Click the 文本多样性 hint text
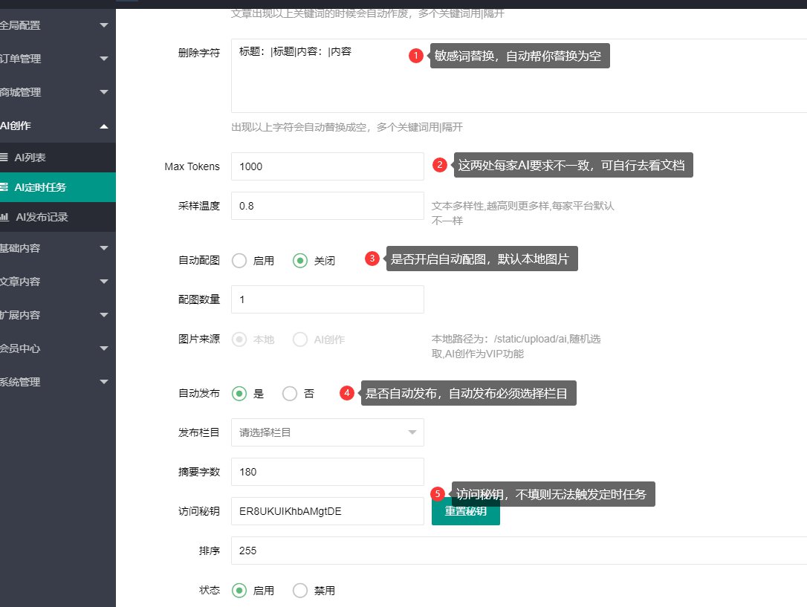The width and height of the screenshot is (807, 607). [523, 213]
